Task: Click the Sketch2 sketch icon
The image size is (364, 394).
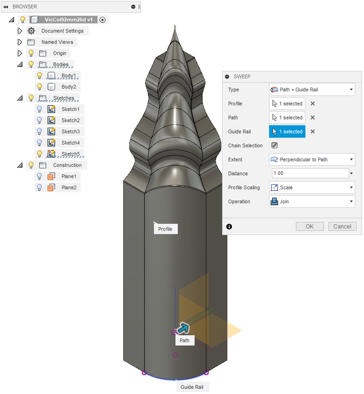Action: point(51,120)
